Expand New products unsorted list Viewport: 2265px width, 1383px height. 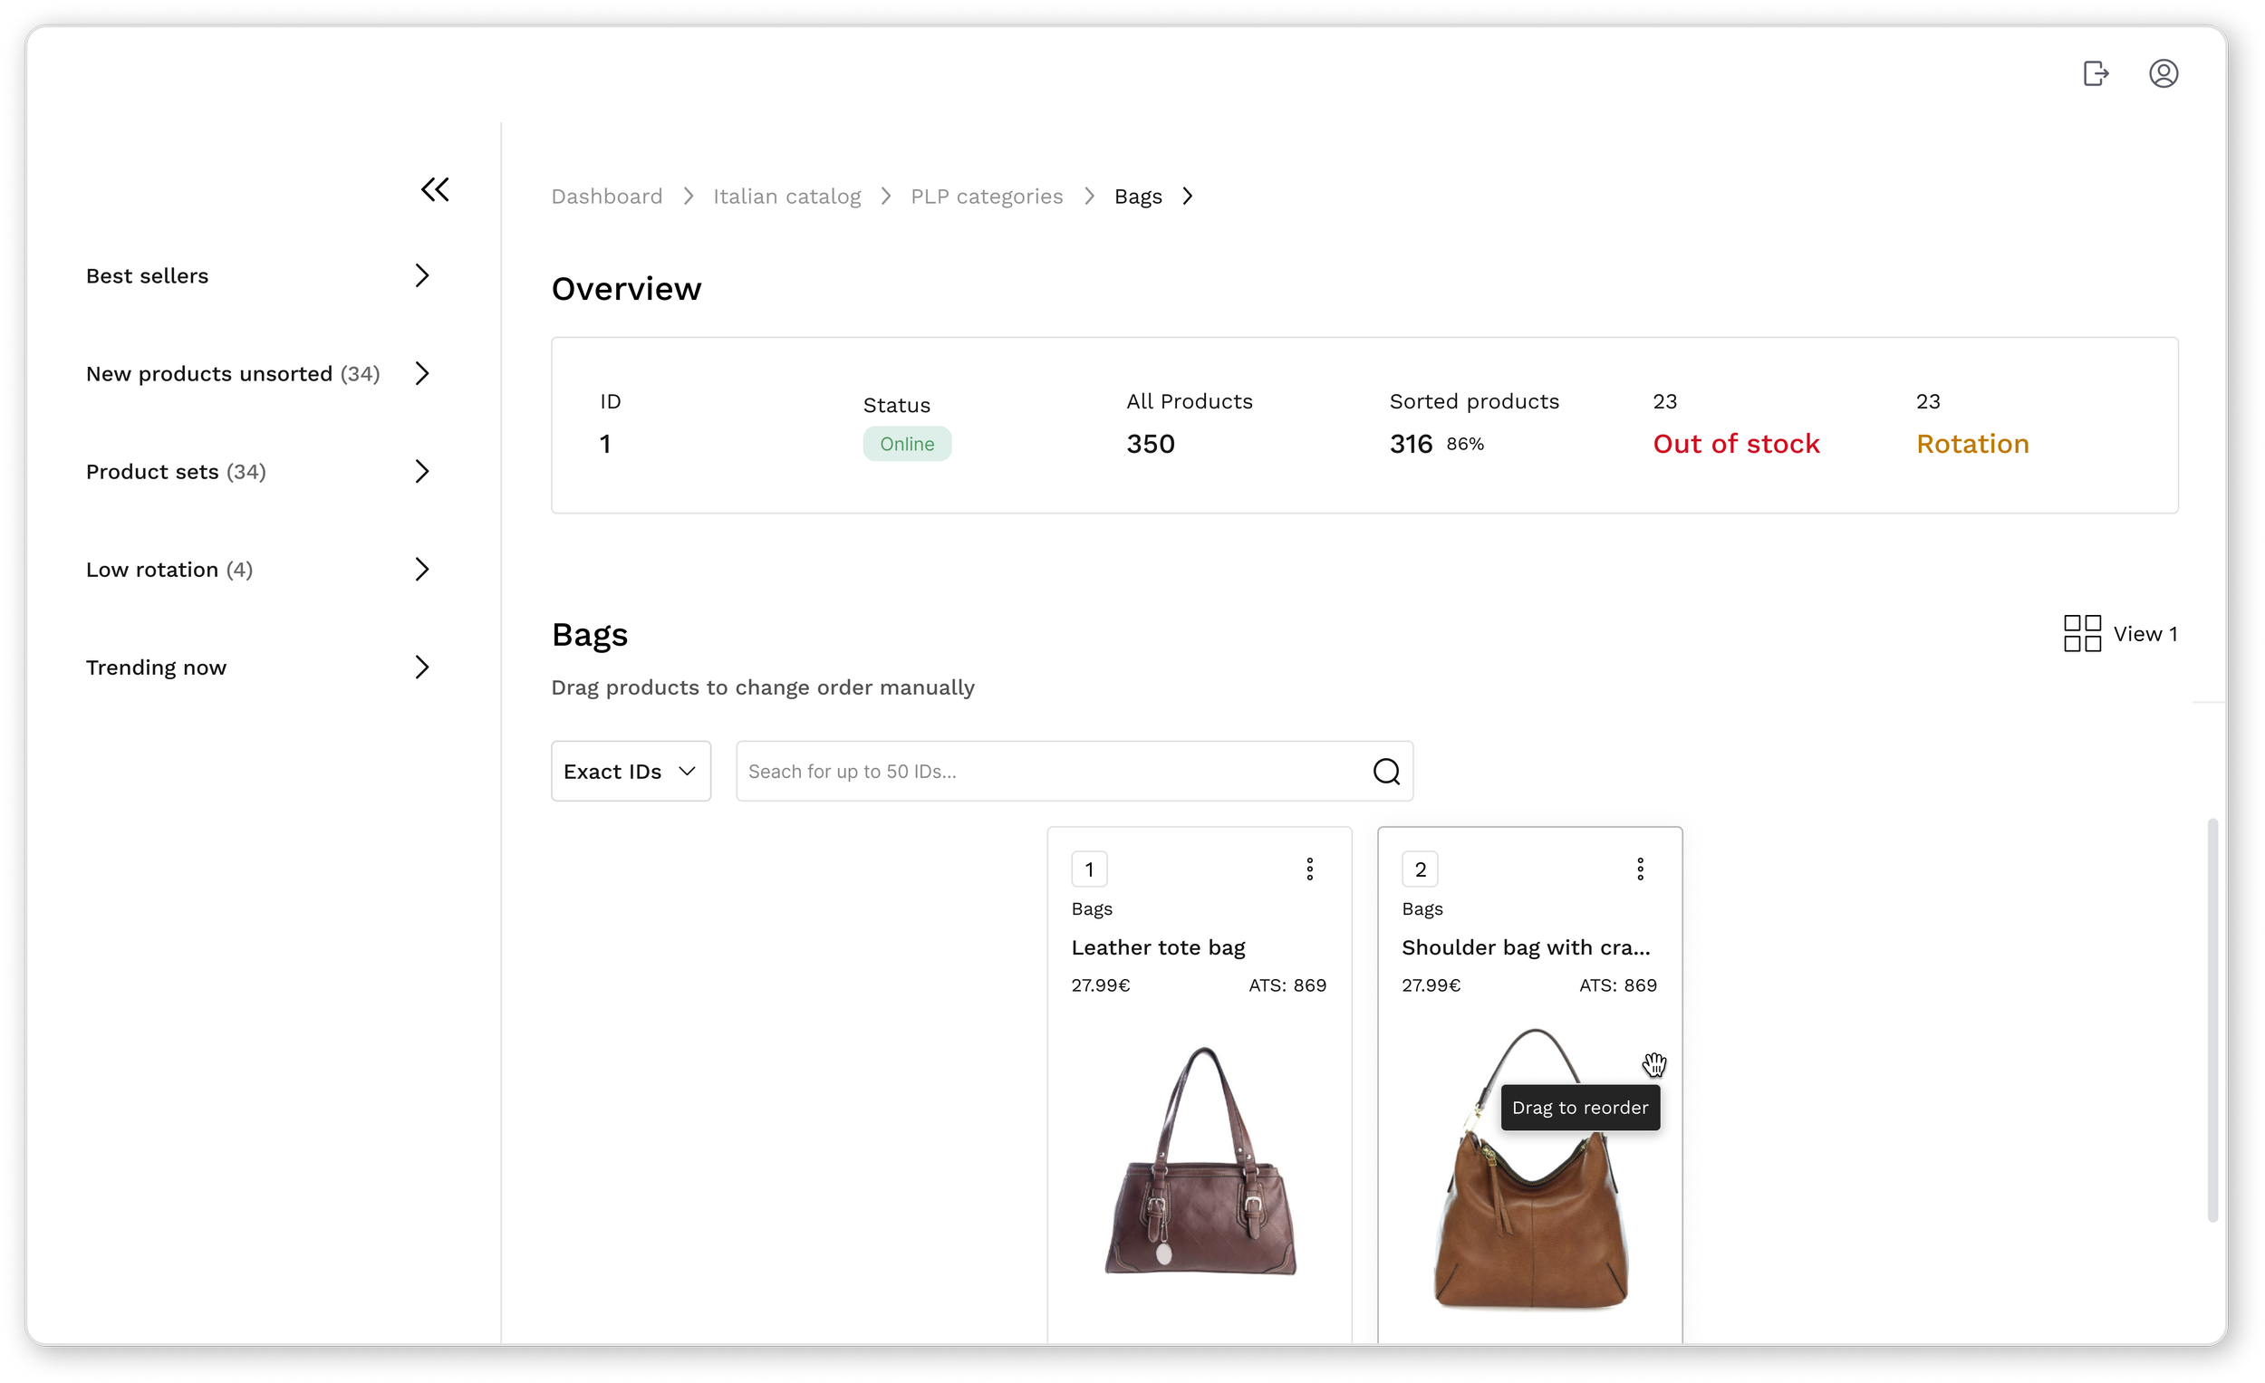click(x=422, y=374)
